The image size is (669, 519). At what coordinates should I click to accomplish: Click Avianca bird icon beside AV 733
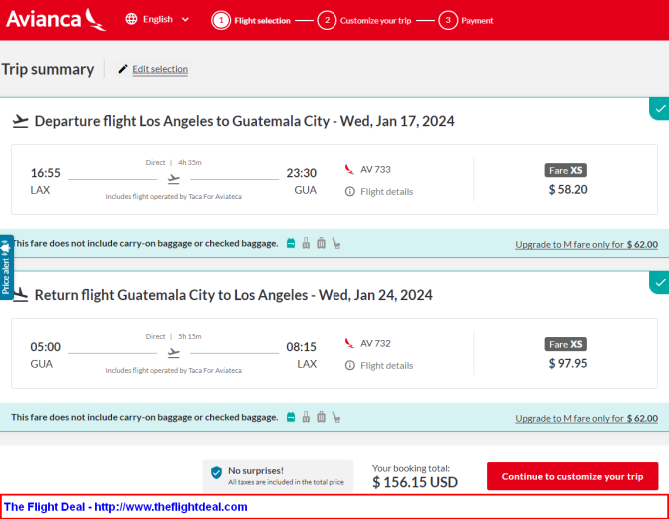(x=349, y=169)
